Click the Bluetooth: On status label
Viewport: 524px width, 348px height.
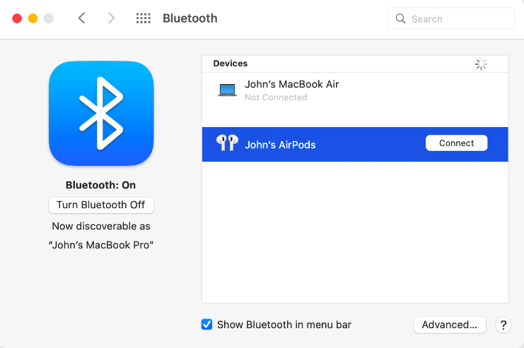(100, 185)
